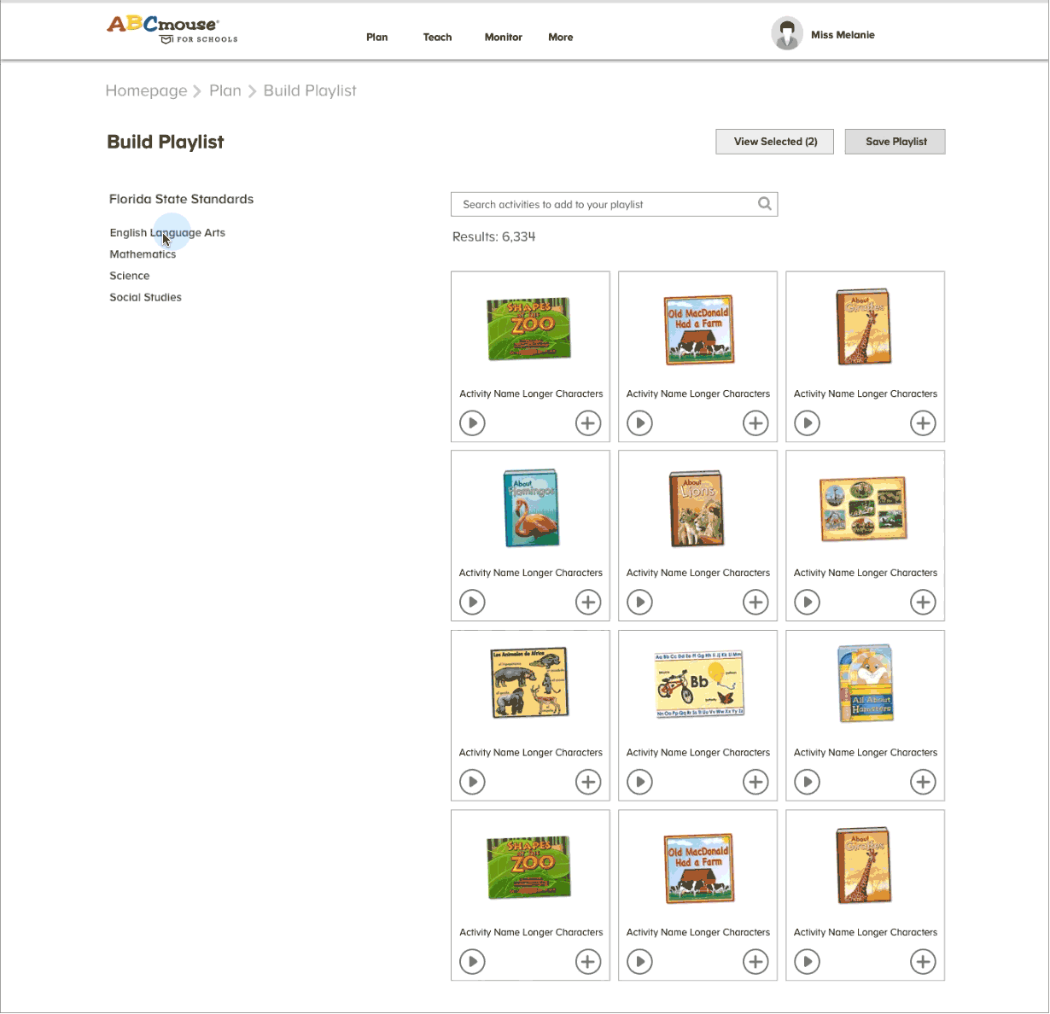
Task: Filter by Science standards
Action: (130, 276)
